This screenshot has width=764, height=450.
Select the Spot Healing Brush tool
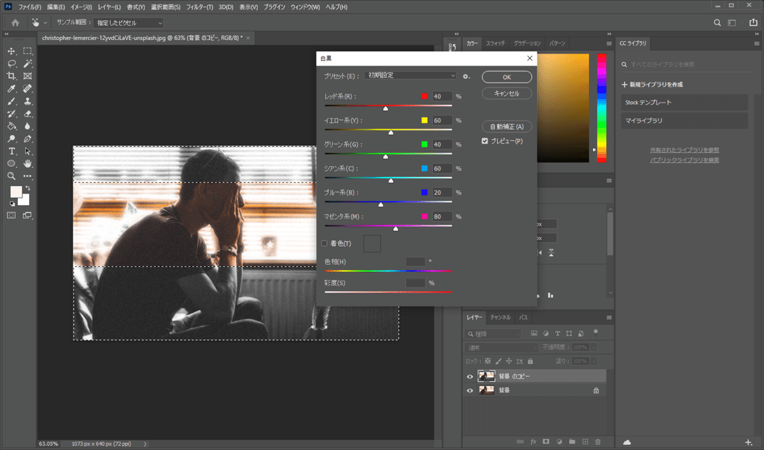tap(27, 88)
